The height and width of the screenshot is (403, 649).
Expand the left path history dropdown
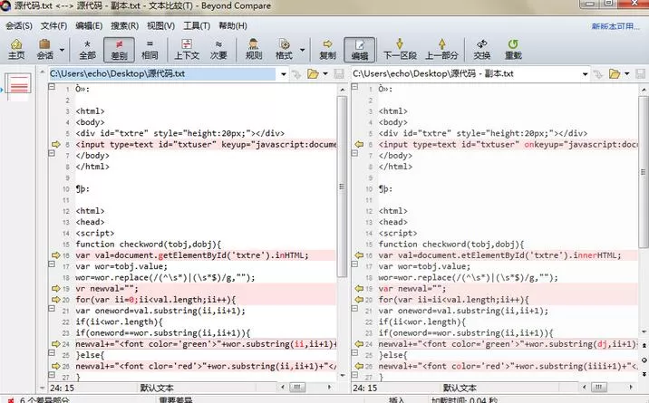284,74
